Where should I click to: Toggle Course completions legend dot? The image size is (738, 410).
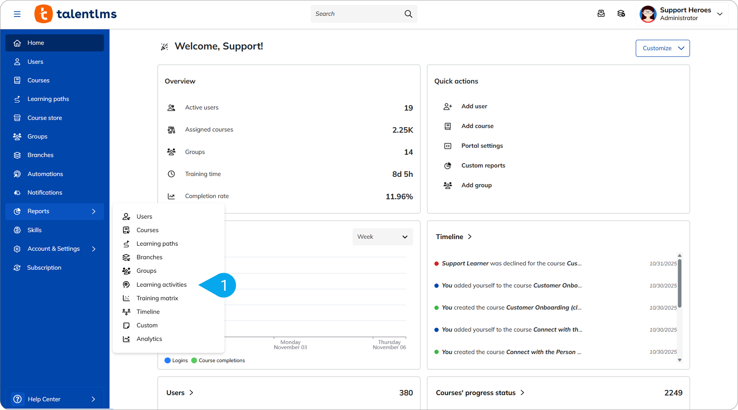point(194,360)
